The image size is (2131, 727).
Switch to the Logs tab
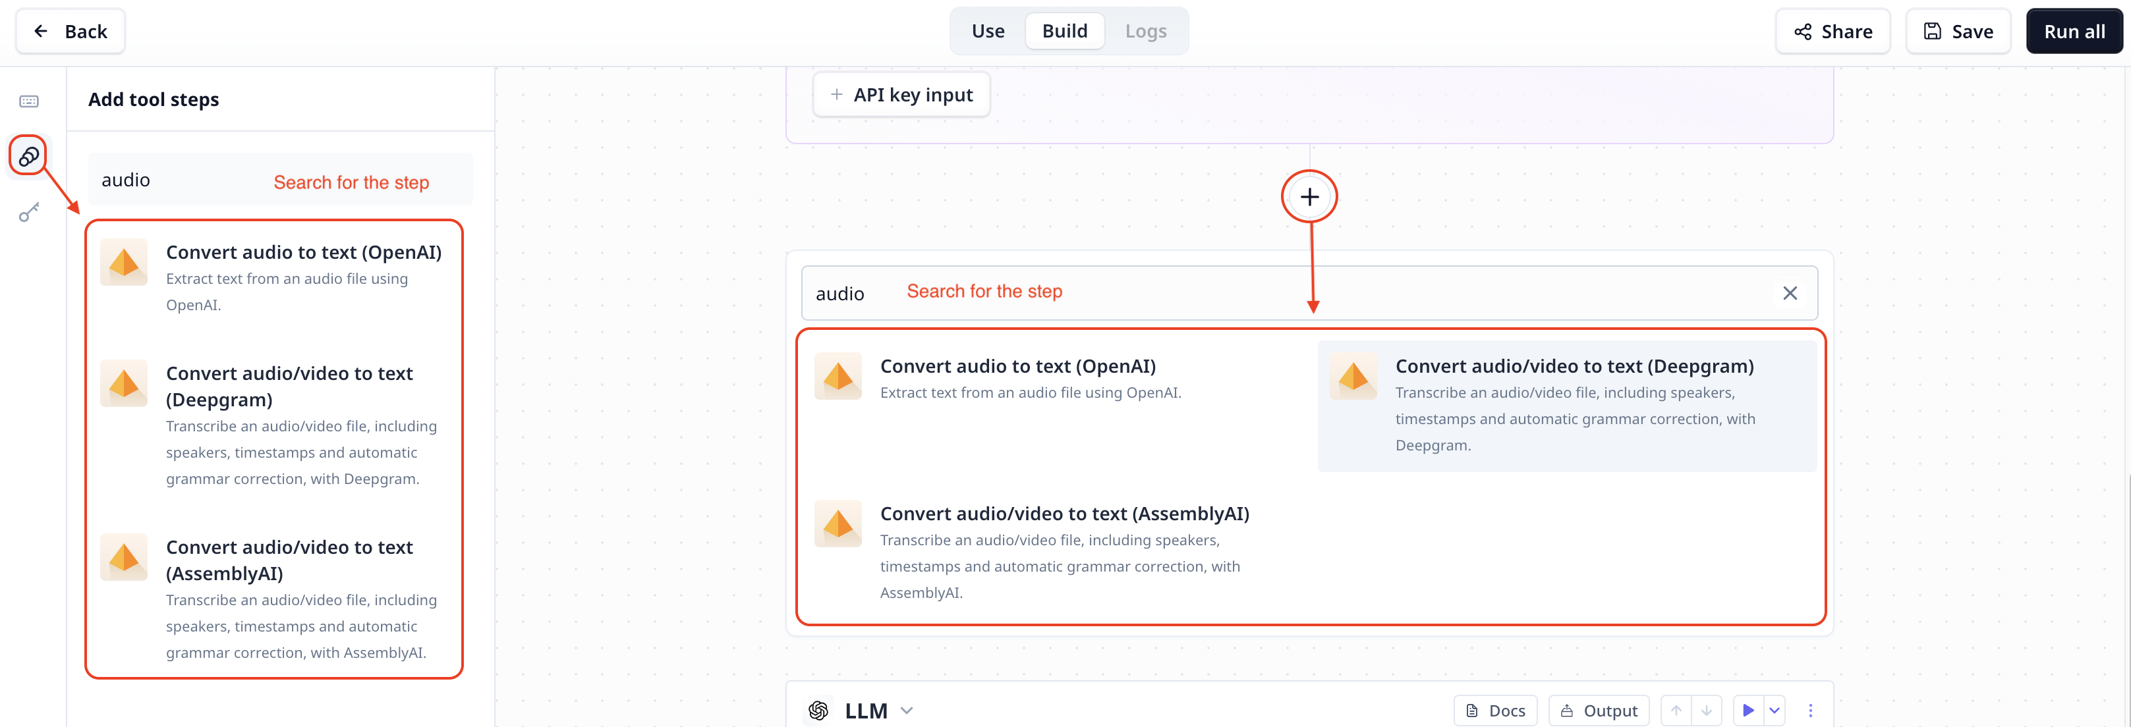(x=1146, y=32)
